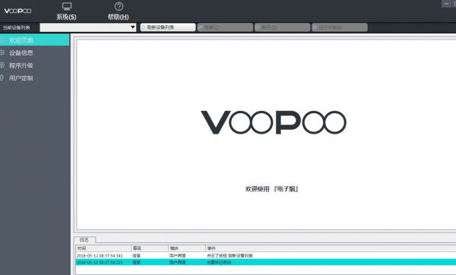
Task: Select 欢迎页面 welcome page in sidebar
Action: click(x=35, y=40)
